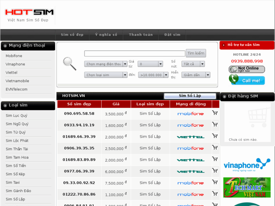Add 01689.66.39.39 to cart
The image size is (275, 206).
coord(215,136)
